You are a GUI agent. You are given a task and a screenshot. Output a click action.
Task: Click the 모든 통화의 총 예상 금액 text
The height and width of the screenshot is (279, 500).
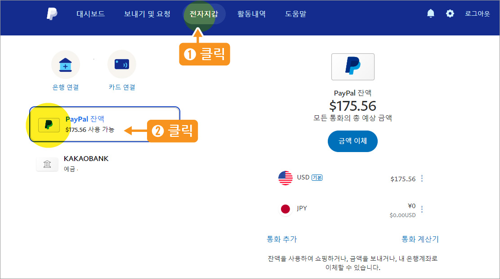353,118
